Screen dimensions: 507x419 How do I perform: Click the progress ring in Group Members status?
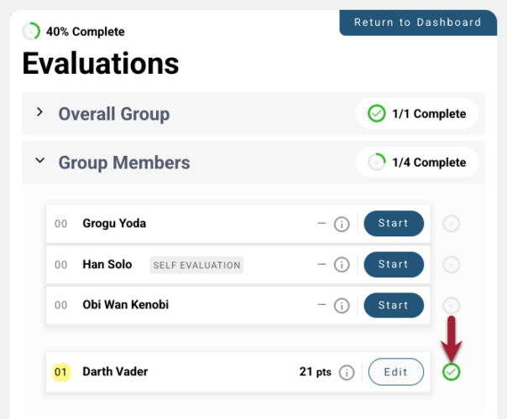pos(377,163)
